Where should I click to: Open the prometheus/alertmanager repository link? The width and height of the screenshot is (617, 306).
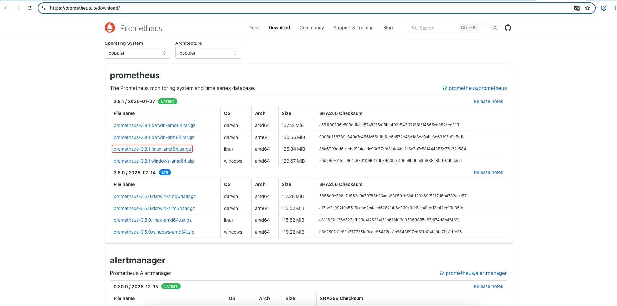(x=473, y=273)
